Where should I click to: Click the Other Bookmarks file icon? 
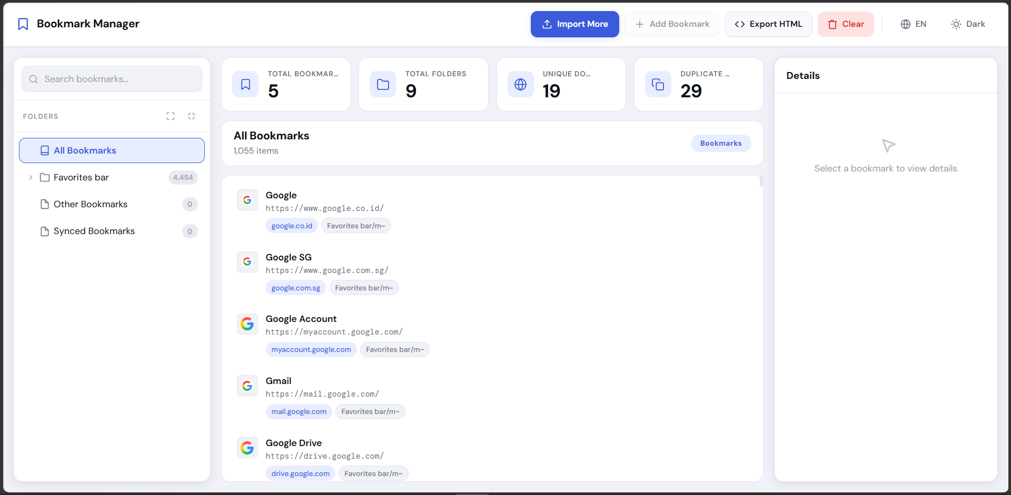click(x=45, y=205)
